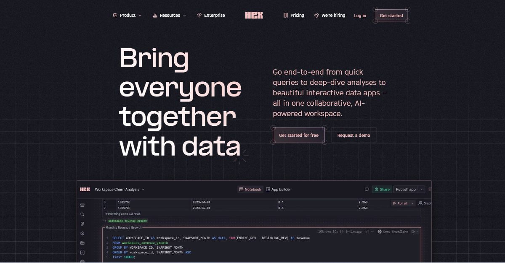The height and width of the screenshot is (263, 505).
Task: Click the table output icon in the cell toolbar
Action: pyautogui.click(x=367, y=231)
